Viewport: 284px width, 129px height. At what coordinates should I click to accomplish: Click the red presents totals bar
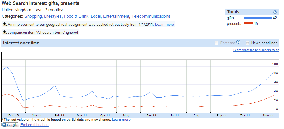248,23
